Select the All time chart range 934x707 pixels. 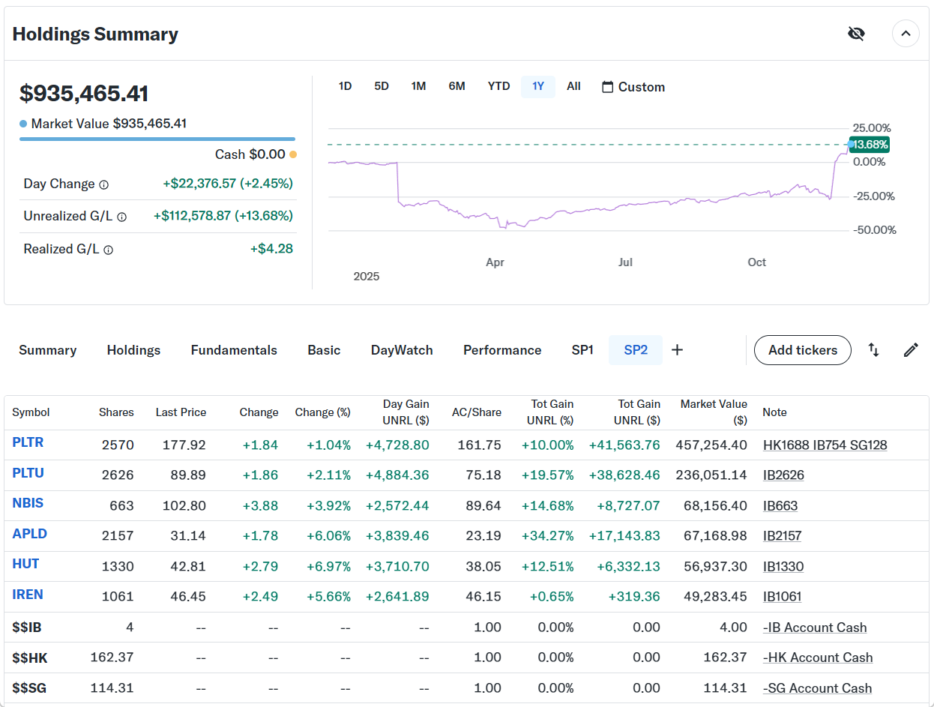[x=573, y=86]
